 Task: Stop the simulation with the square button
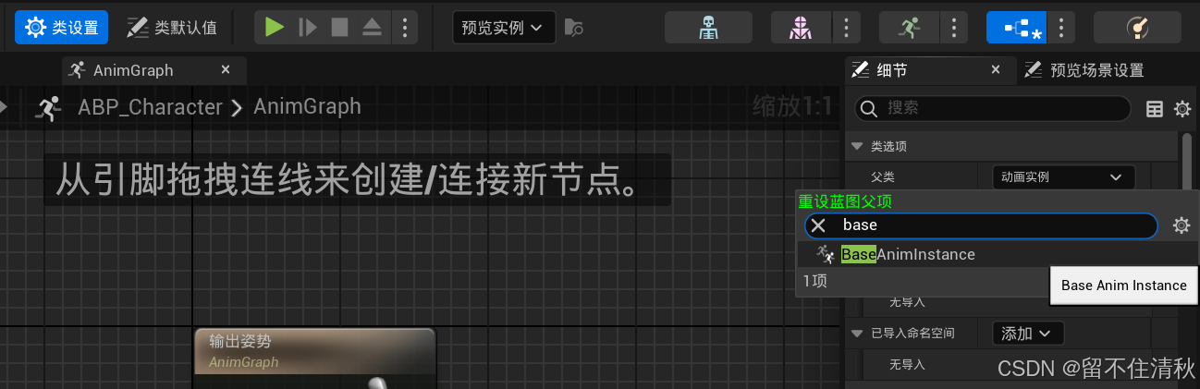tap(339, 27)
